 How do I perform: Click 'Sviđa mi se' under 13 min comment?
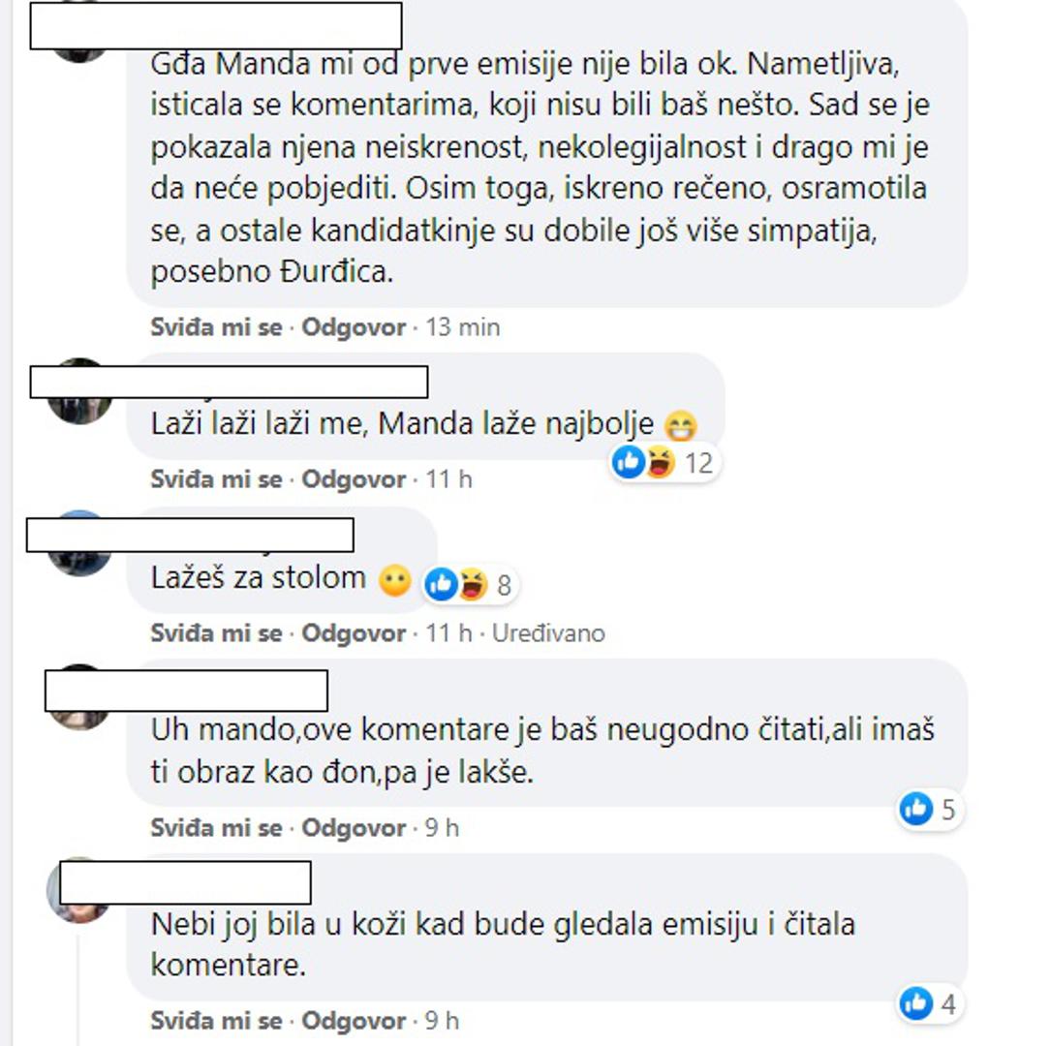coord(216,326)
